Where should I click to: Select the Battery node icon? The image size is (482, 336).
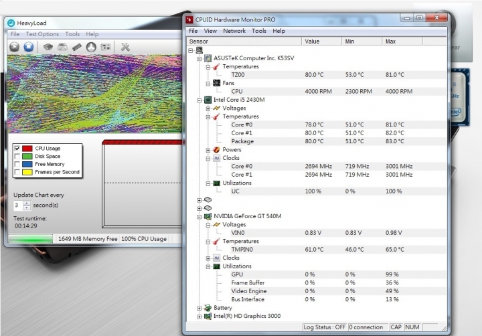pos(208,308)
